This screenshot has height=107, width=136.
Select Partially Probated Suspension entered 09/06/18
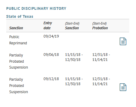tap(19, 61)
